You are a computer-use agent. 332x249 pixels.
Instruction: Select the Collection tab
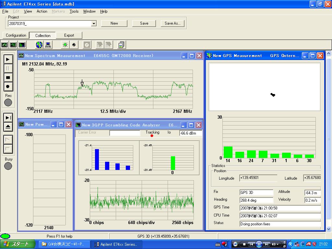tap(43, 35)
